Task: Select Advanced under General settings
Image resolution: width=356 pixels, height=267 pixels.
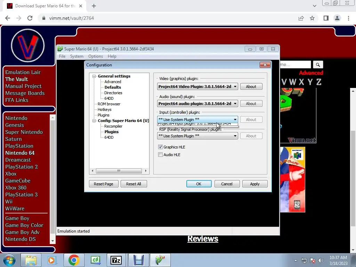Action: [113, 82]
